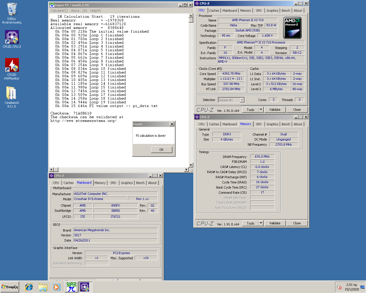Select Memory tab in Mainboard CPU-Z window
This screenshot has height=293, width=366.
click(x=100, y=183)
